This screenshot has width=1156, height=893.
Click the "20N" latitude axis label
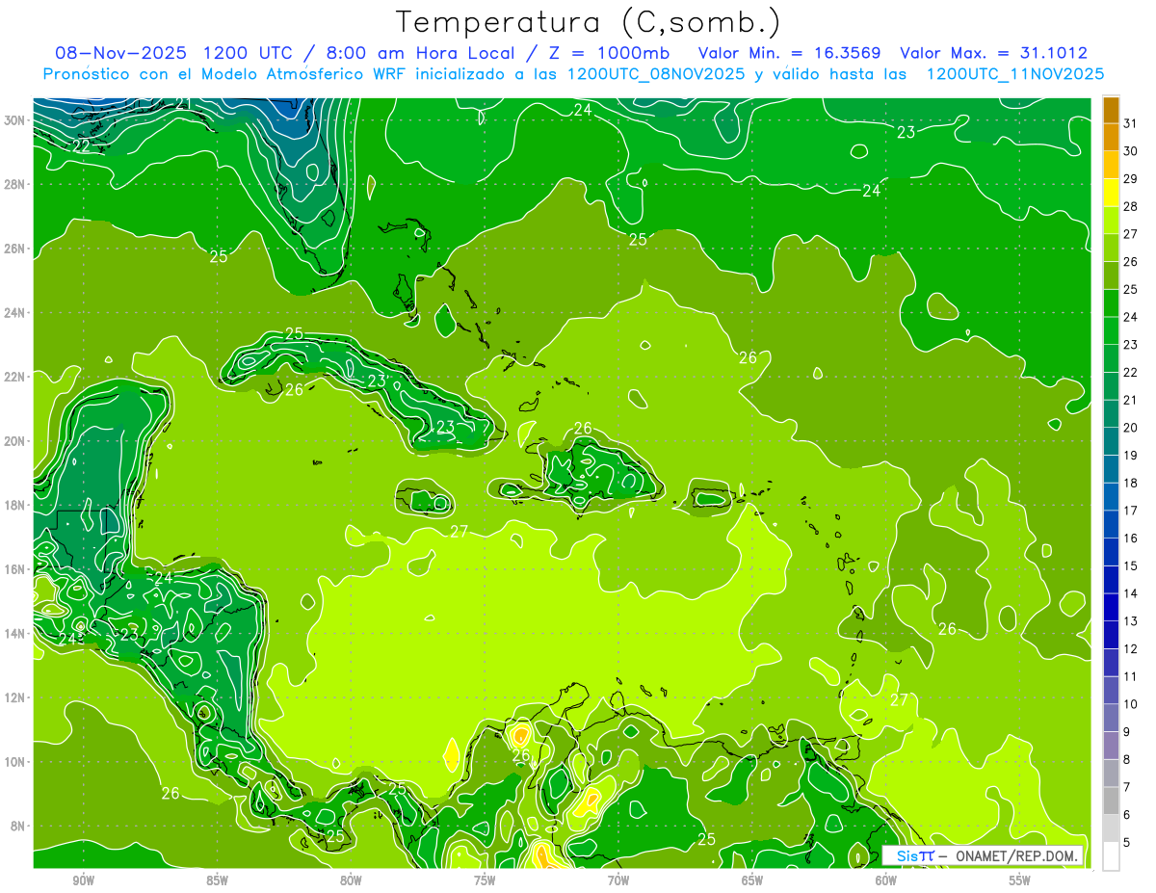[x=15, y=441]
